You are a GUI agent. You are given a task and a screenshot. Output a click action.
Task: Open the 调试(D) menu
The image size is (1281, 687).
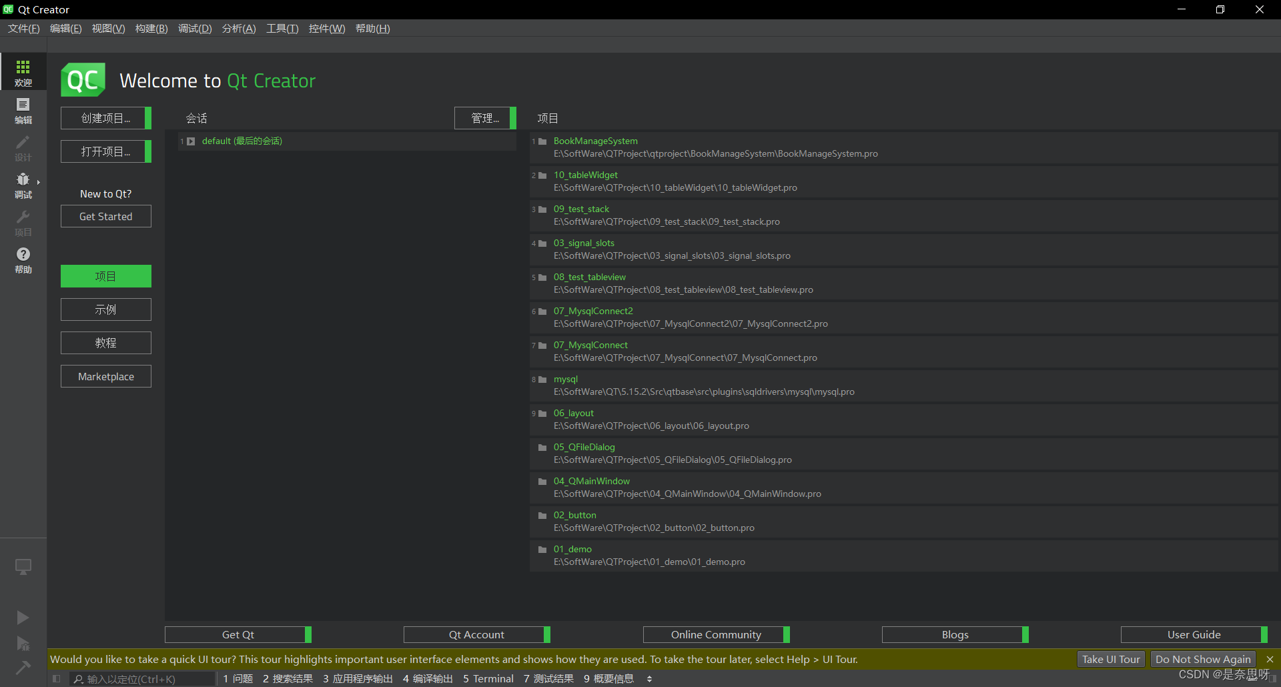click(195, 29)
